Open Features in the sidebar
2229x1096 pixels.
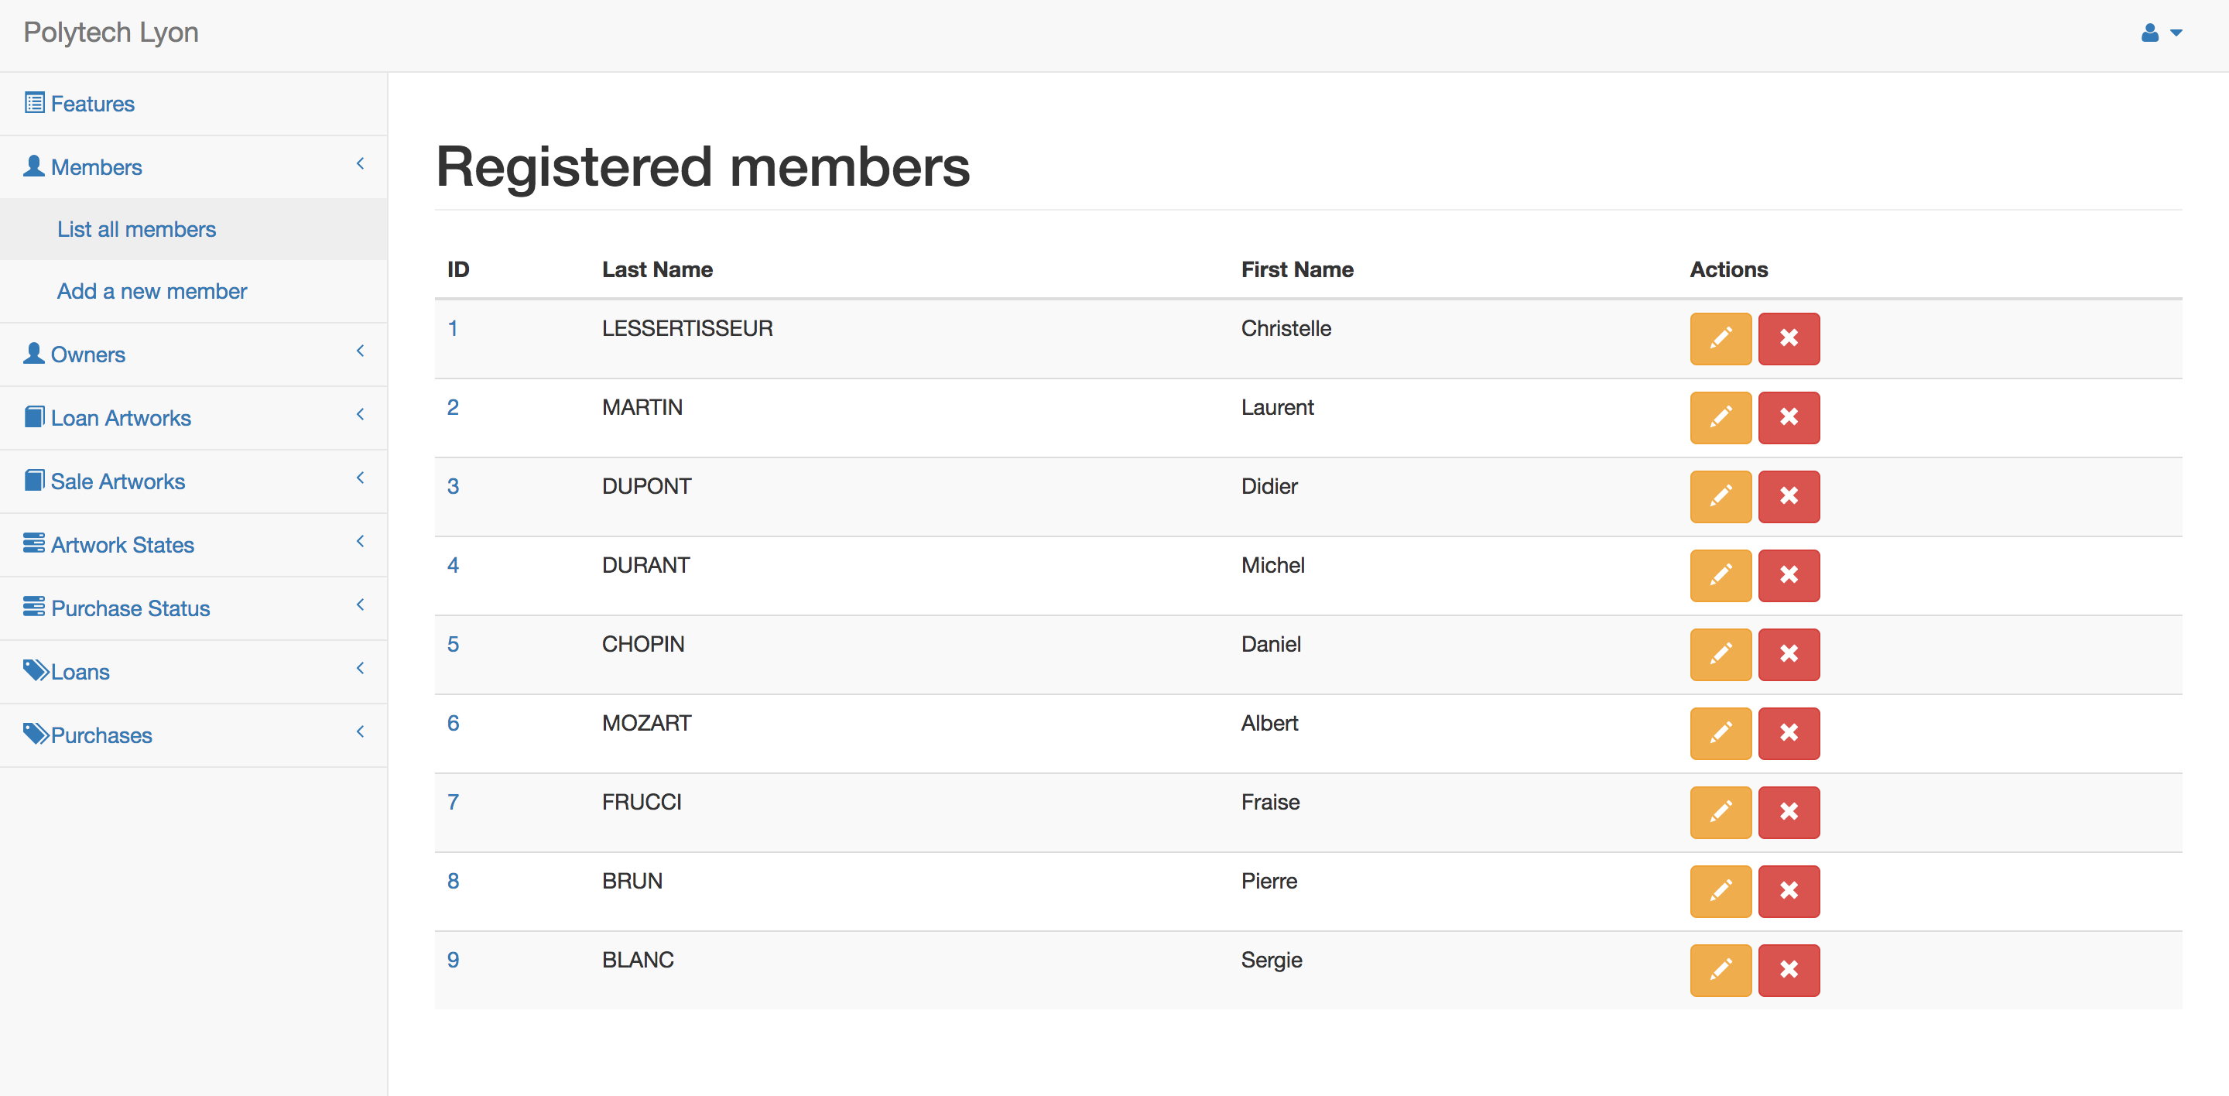coord(93,104)
